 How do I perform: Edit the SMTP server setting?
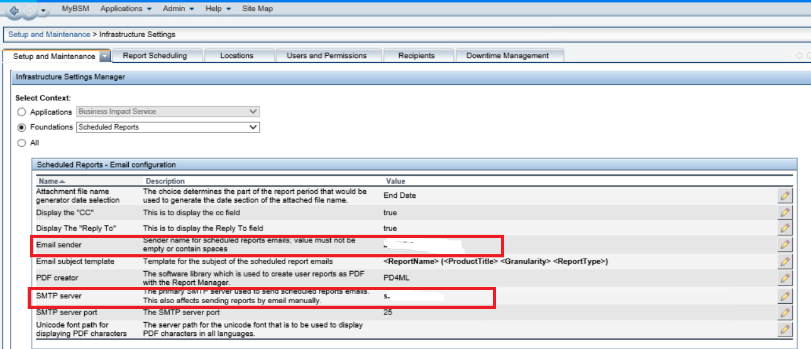tap(785, 296)
